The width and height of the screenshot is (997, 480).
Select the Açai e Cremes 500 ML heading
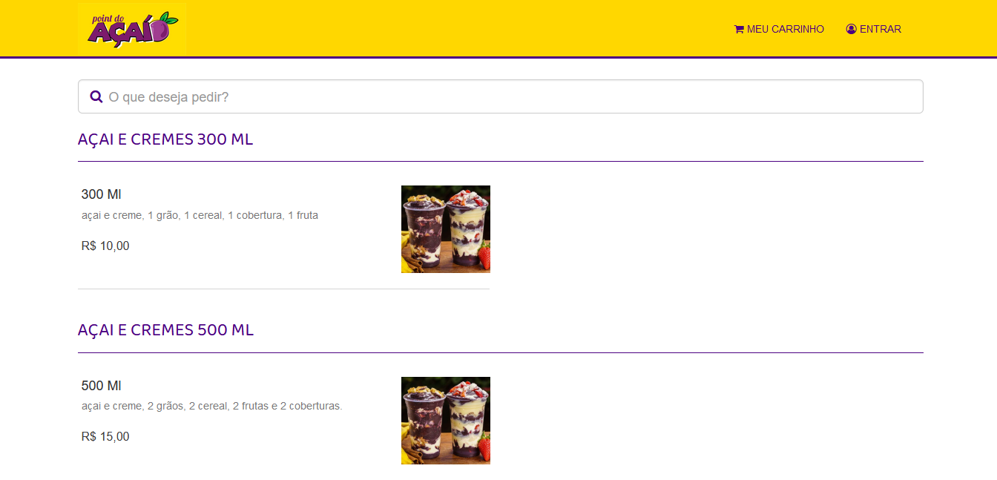165,330
